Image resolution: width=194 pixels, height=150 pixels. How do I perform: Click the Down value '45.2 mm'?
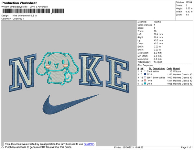(x=158, y=44)
